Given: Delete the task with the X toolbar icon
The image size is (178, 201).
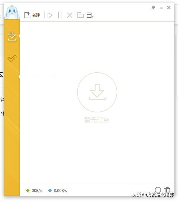Looking at the screenshot, I should [x=70, y=15].
